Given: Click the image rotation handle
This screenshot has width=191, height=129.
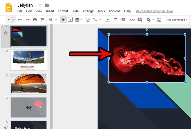Looking at the screenshot, I should coord(147,29).
